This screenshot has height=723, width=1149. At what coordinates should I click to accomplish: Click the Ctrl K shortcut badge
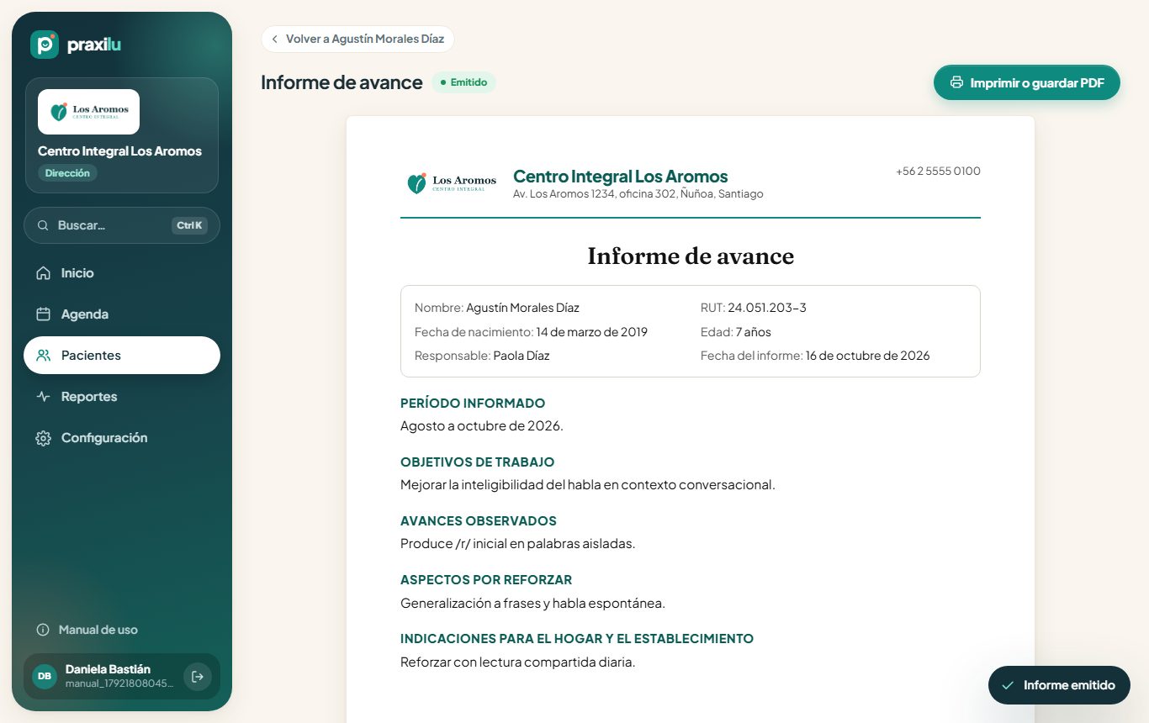(189, 225)
